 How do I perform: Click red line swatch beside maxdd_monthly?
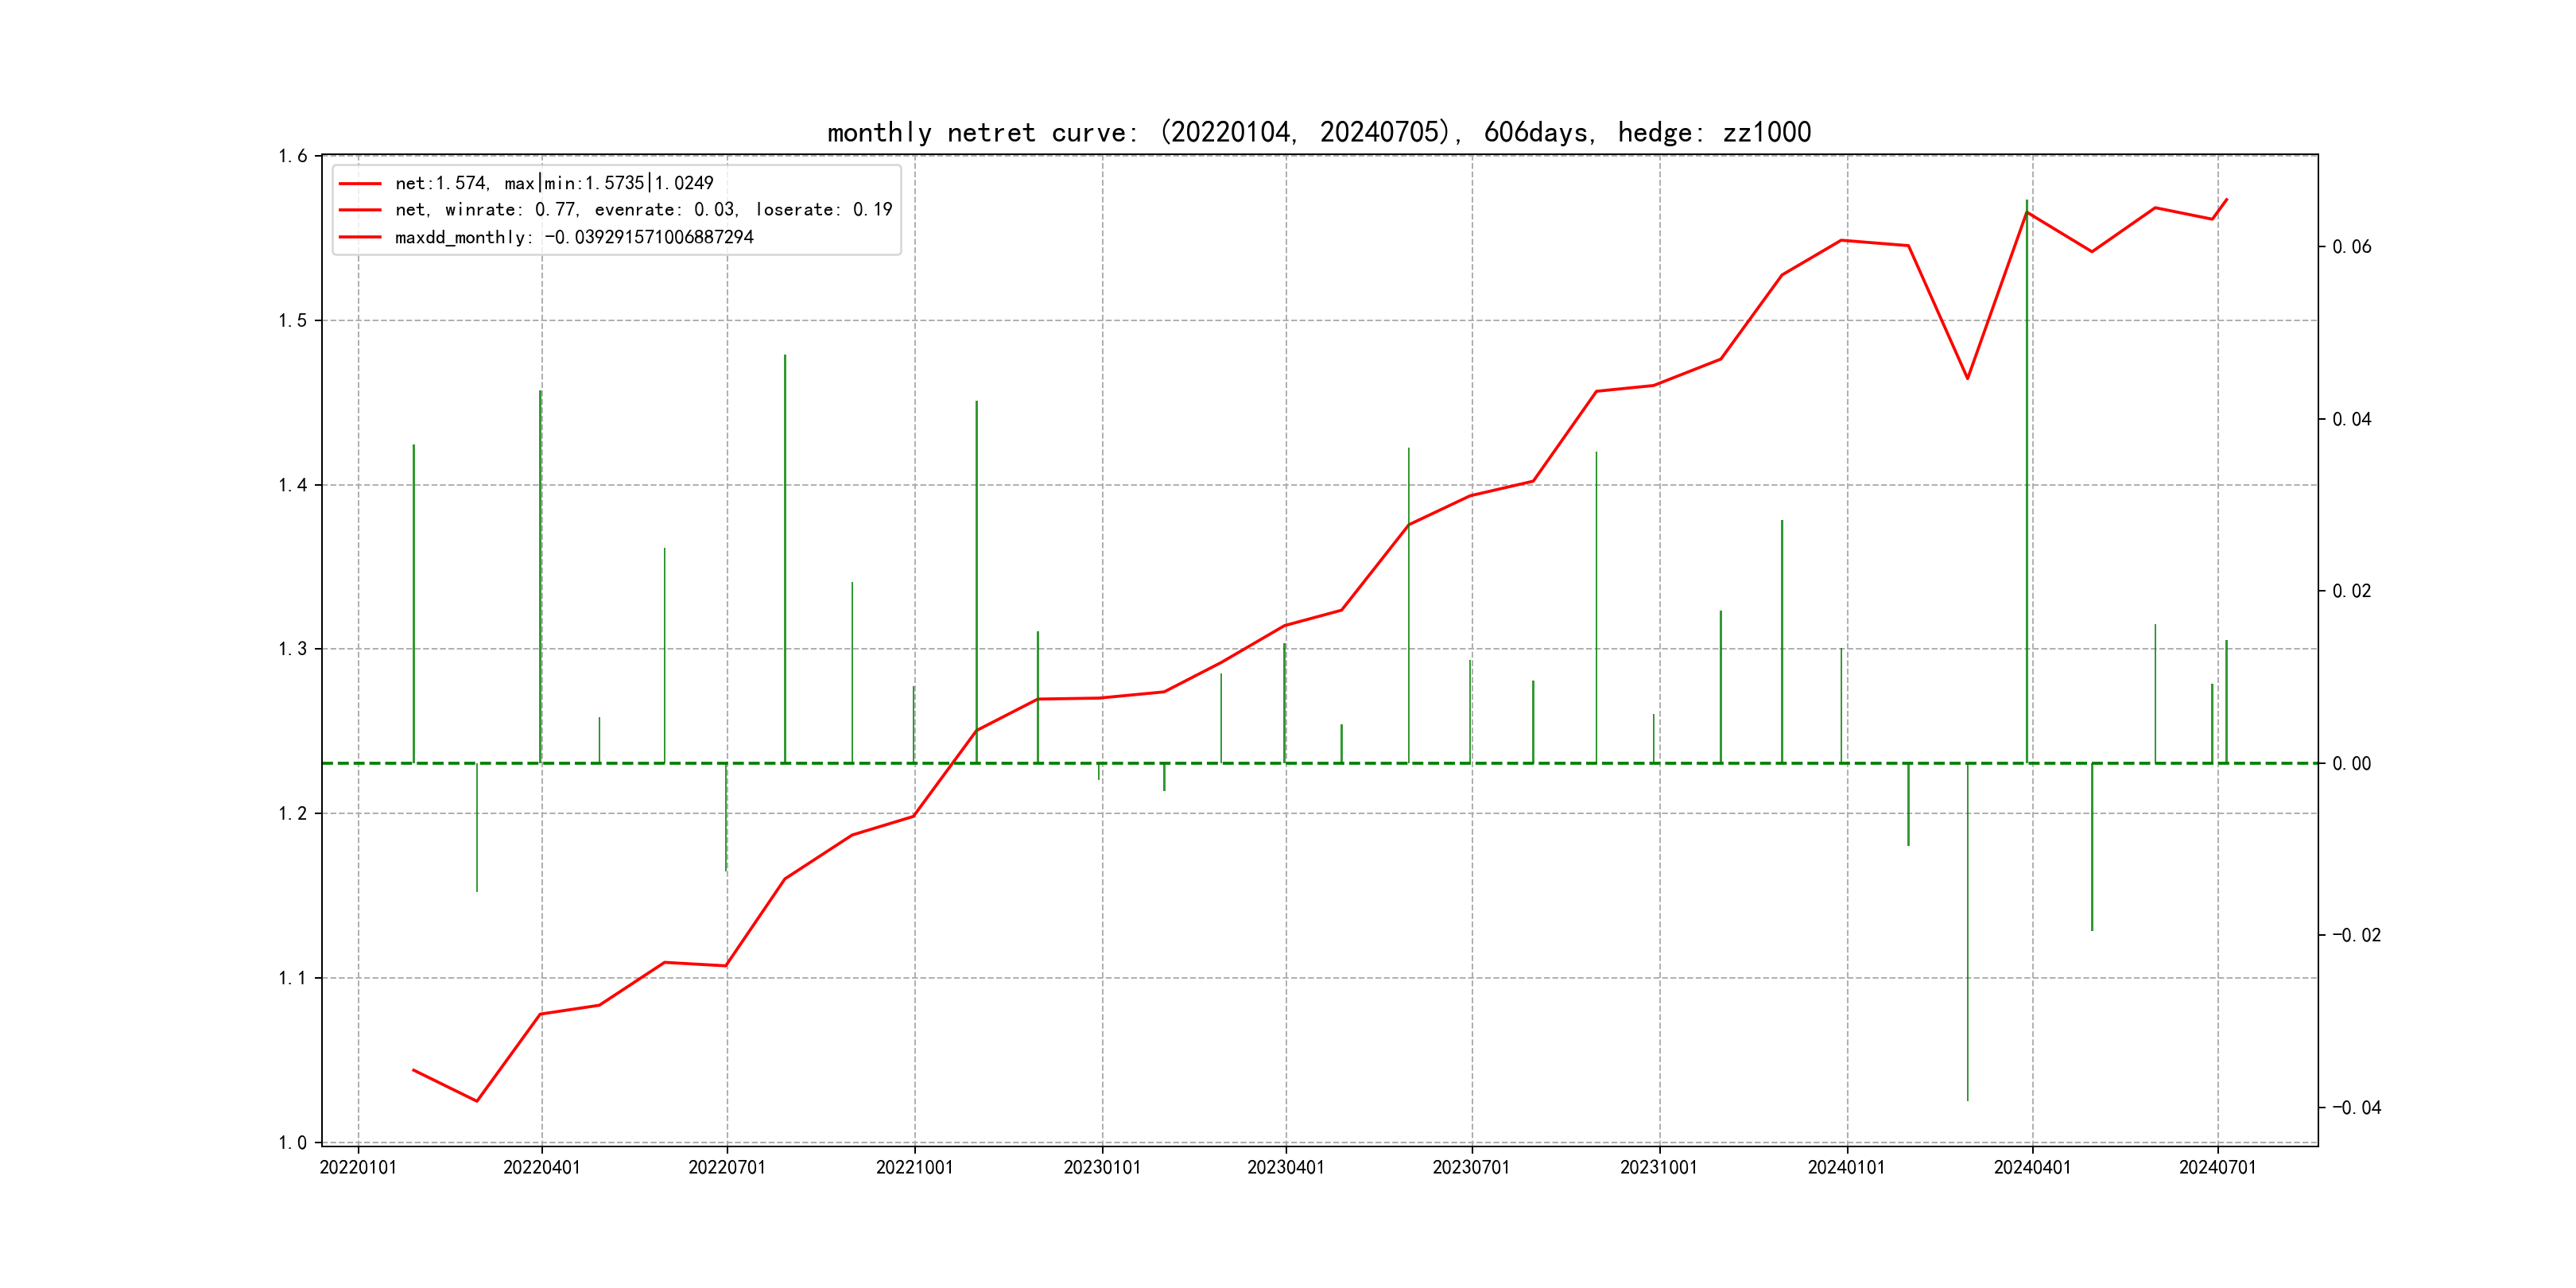[360, 237]
